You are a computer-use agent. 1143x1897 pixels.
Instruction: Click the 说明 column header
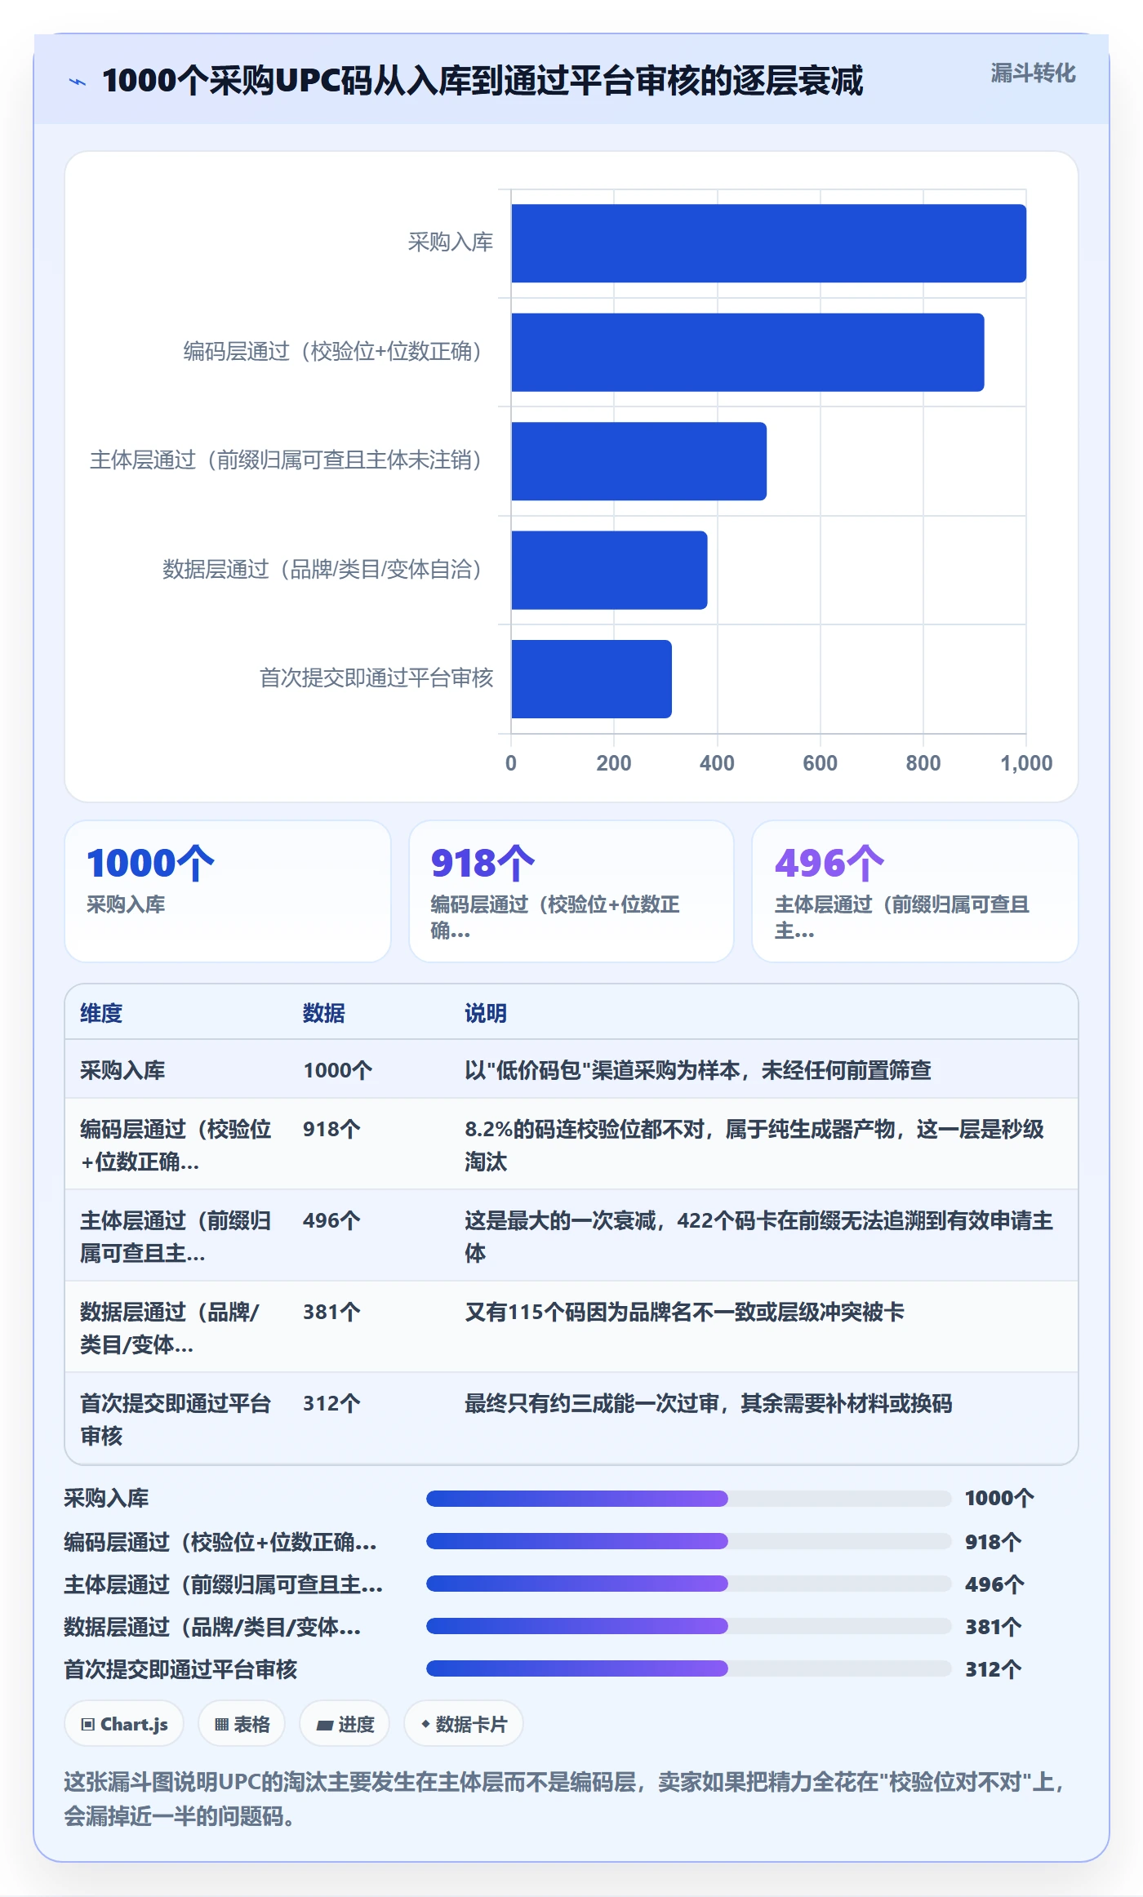click(486, 1013)
